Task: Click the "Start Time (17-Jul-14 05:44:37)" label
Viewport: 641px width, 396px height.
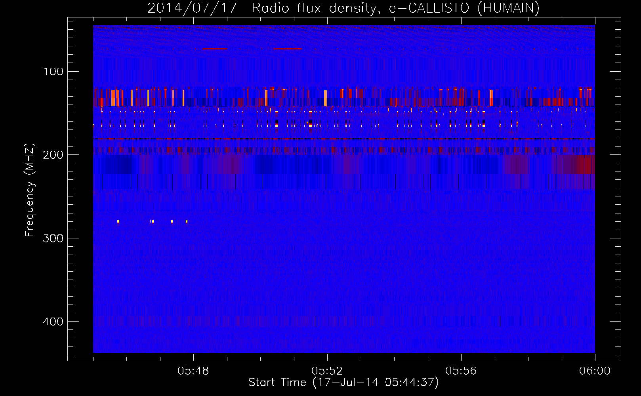Action: point(343,383)
